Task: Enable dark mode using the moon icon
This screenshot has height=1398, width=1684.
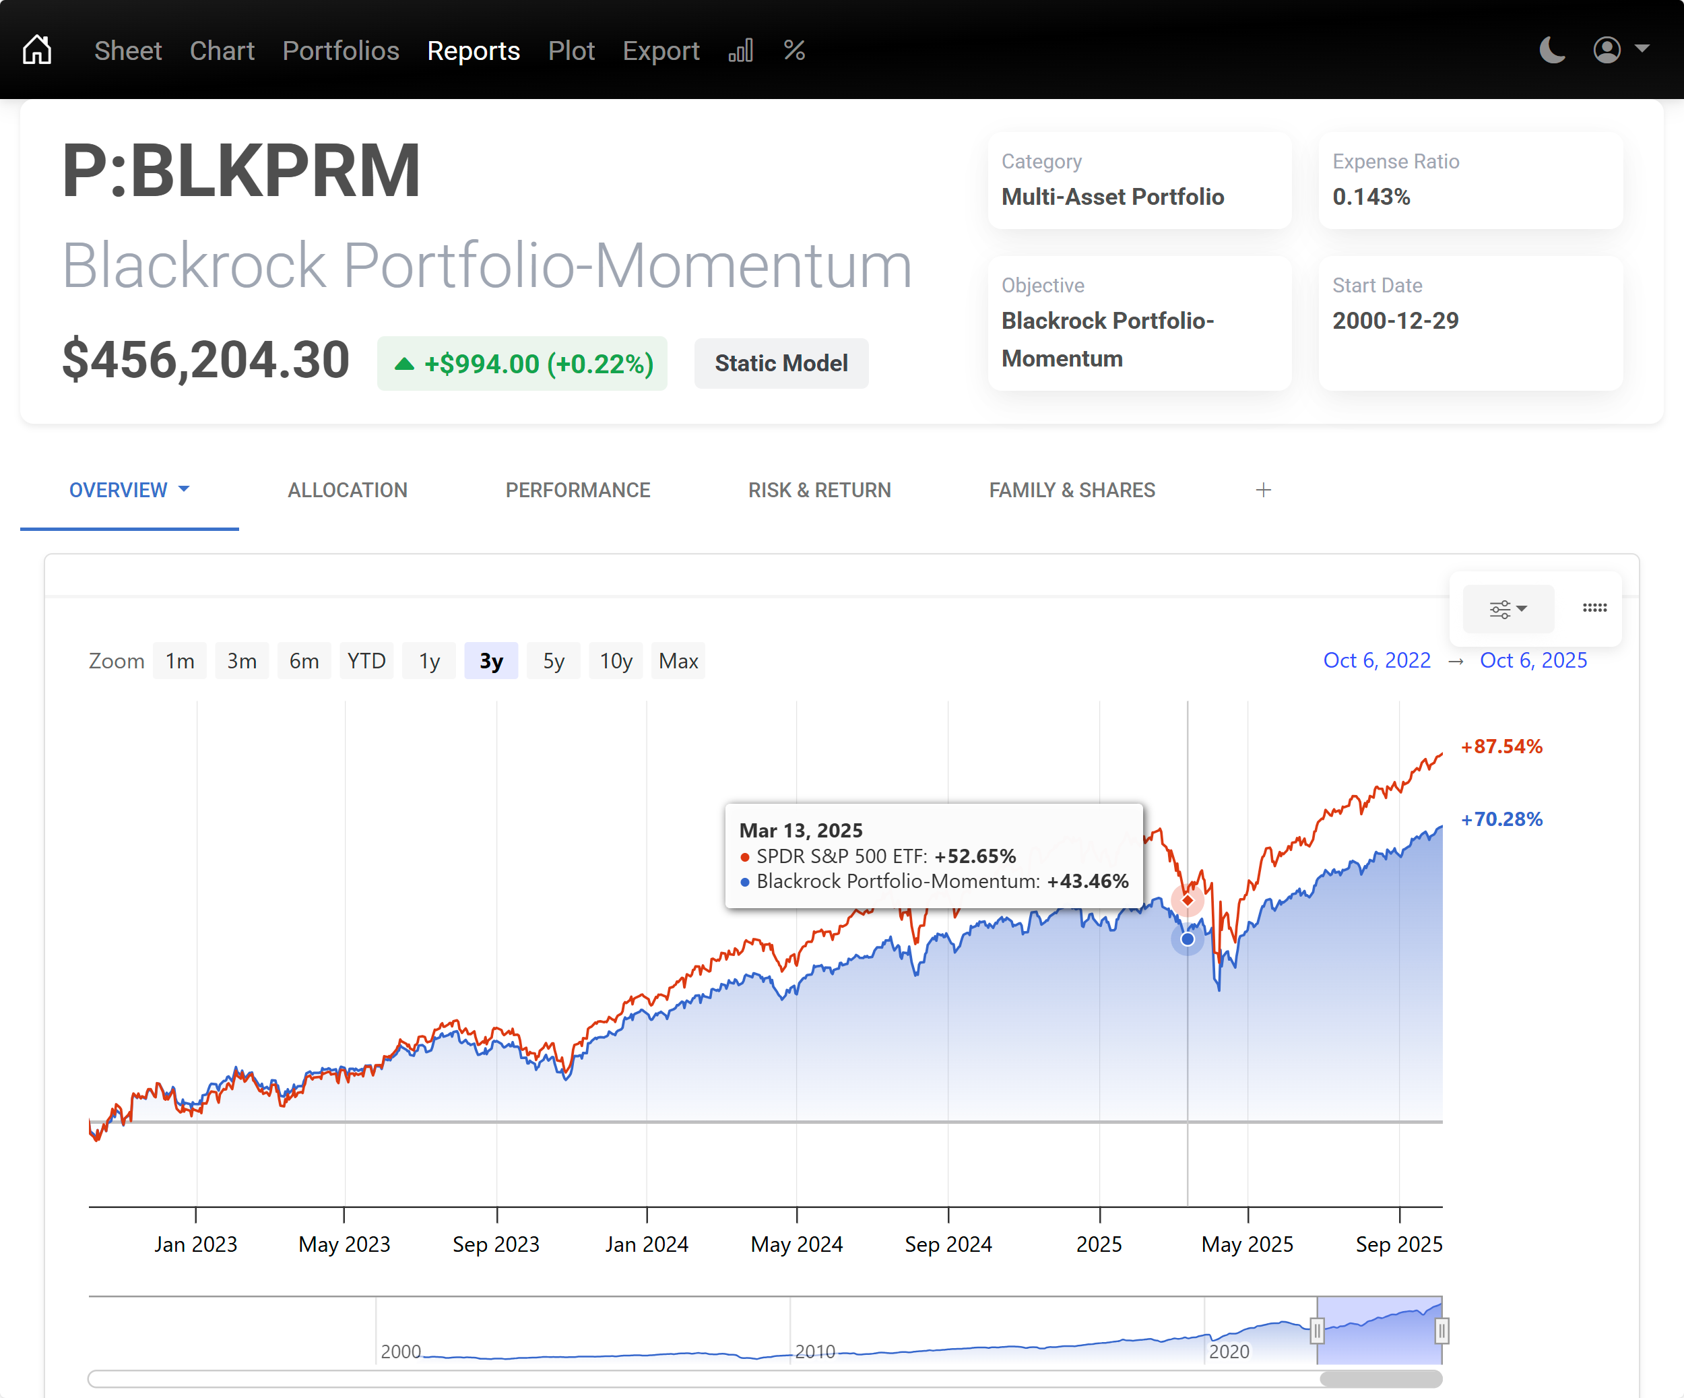Action: [1552, 50]
